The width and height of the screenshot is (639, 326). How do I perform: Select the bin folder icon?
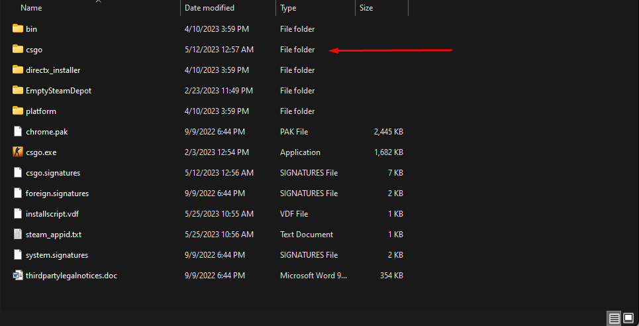18,29
